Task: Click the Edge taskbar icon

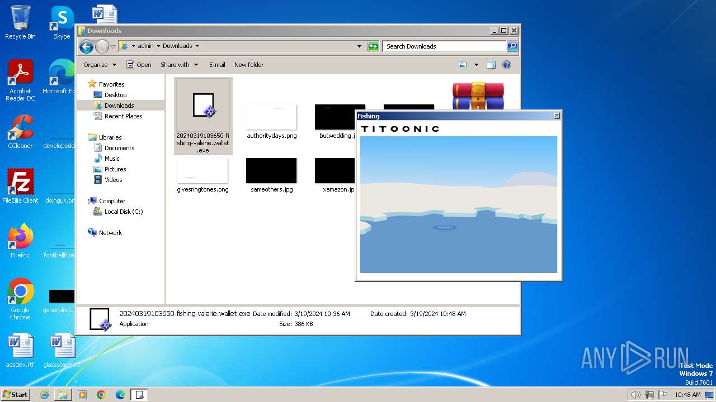Action: point(120,395)
